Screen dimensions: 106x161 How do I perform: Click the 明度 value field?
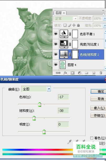(x=63, y=124)
